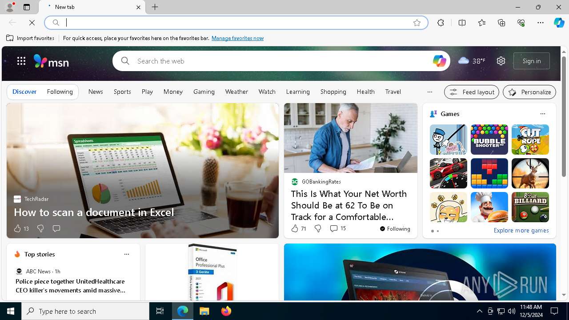Click the Sign in button

(x=532, y=61)
